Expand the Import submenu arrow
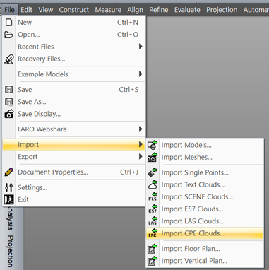 click(x=141, y=144)
